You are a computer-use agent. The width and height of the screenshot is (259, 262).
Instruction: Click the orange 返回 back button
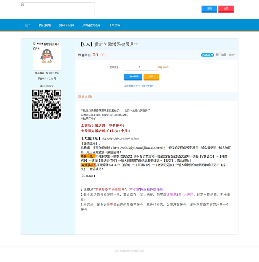151,77
